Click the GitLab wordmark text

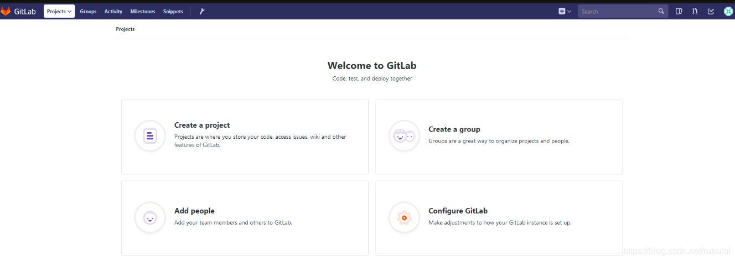coord(25,11)
